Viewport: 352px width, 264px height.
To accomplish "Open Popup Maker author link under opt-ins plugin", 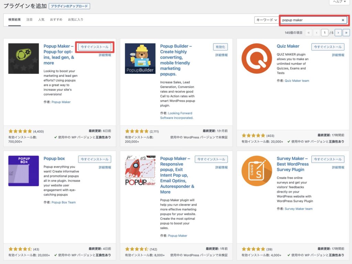I will point(61,102).
